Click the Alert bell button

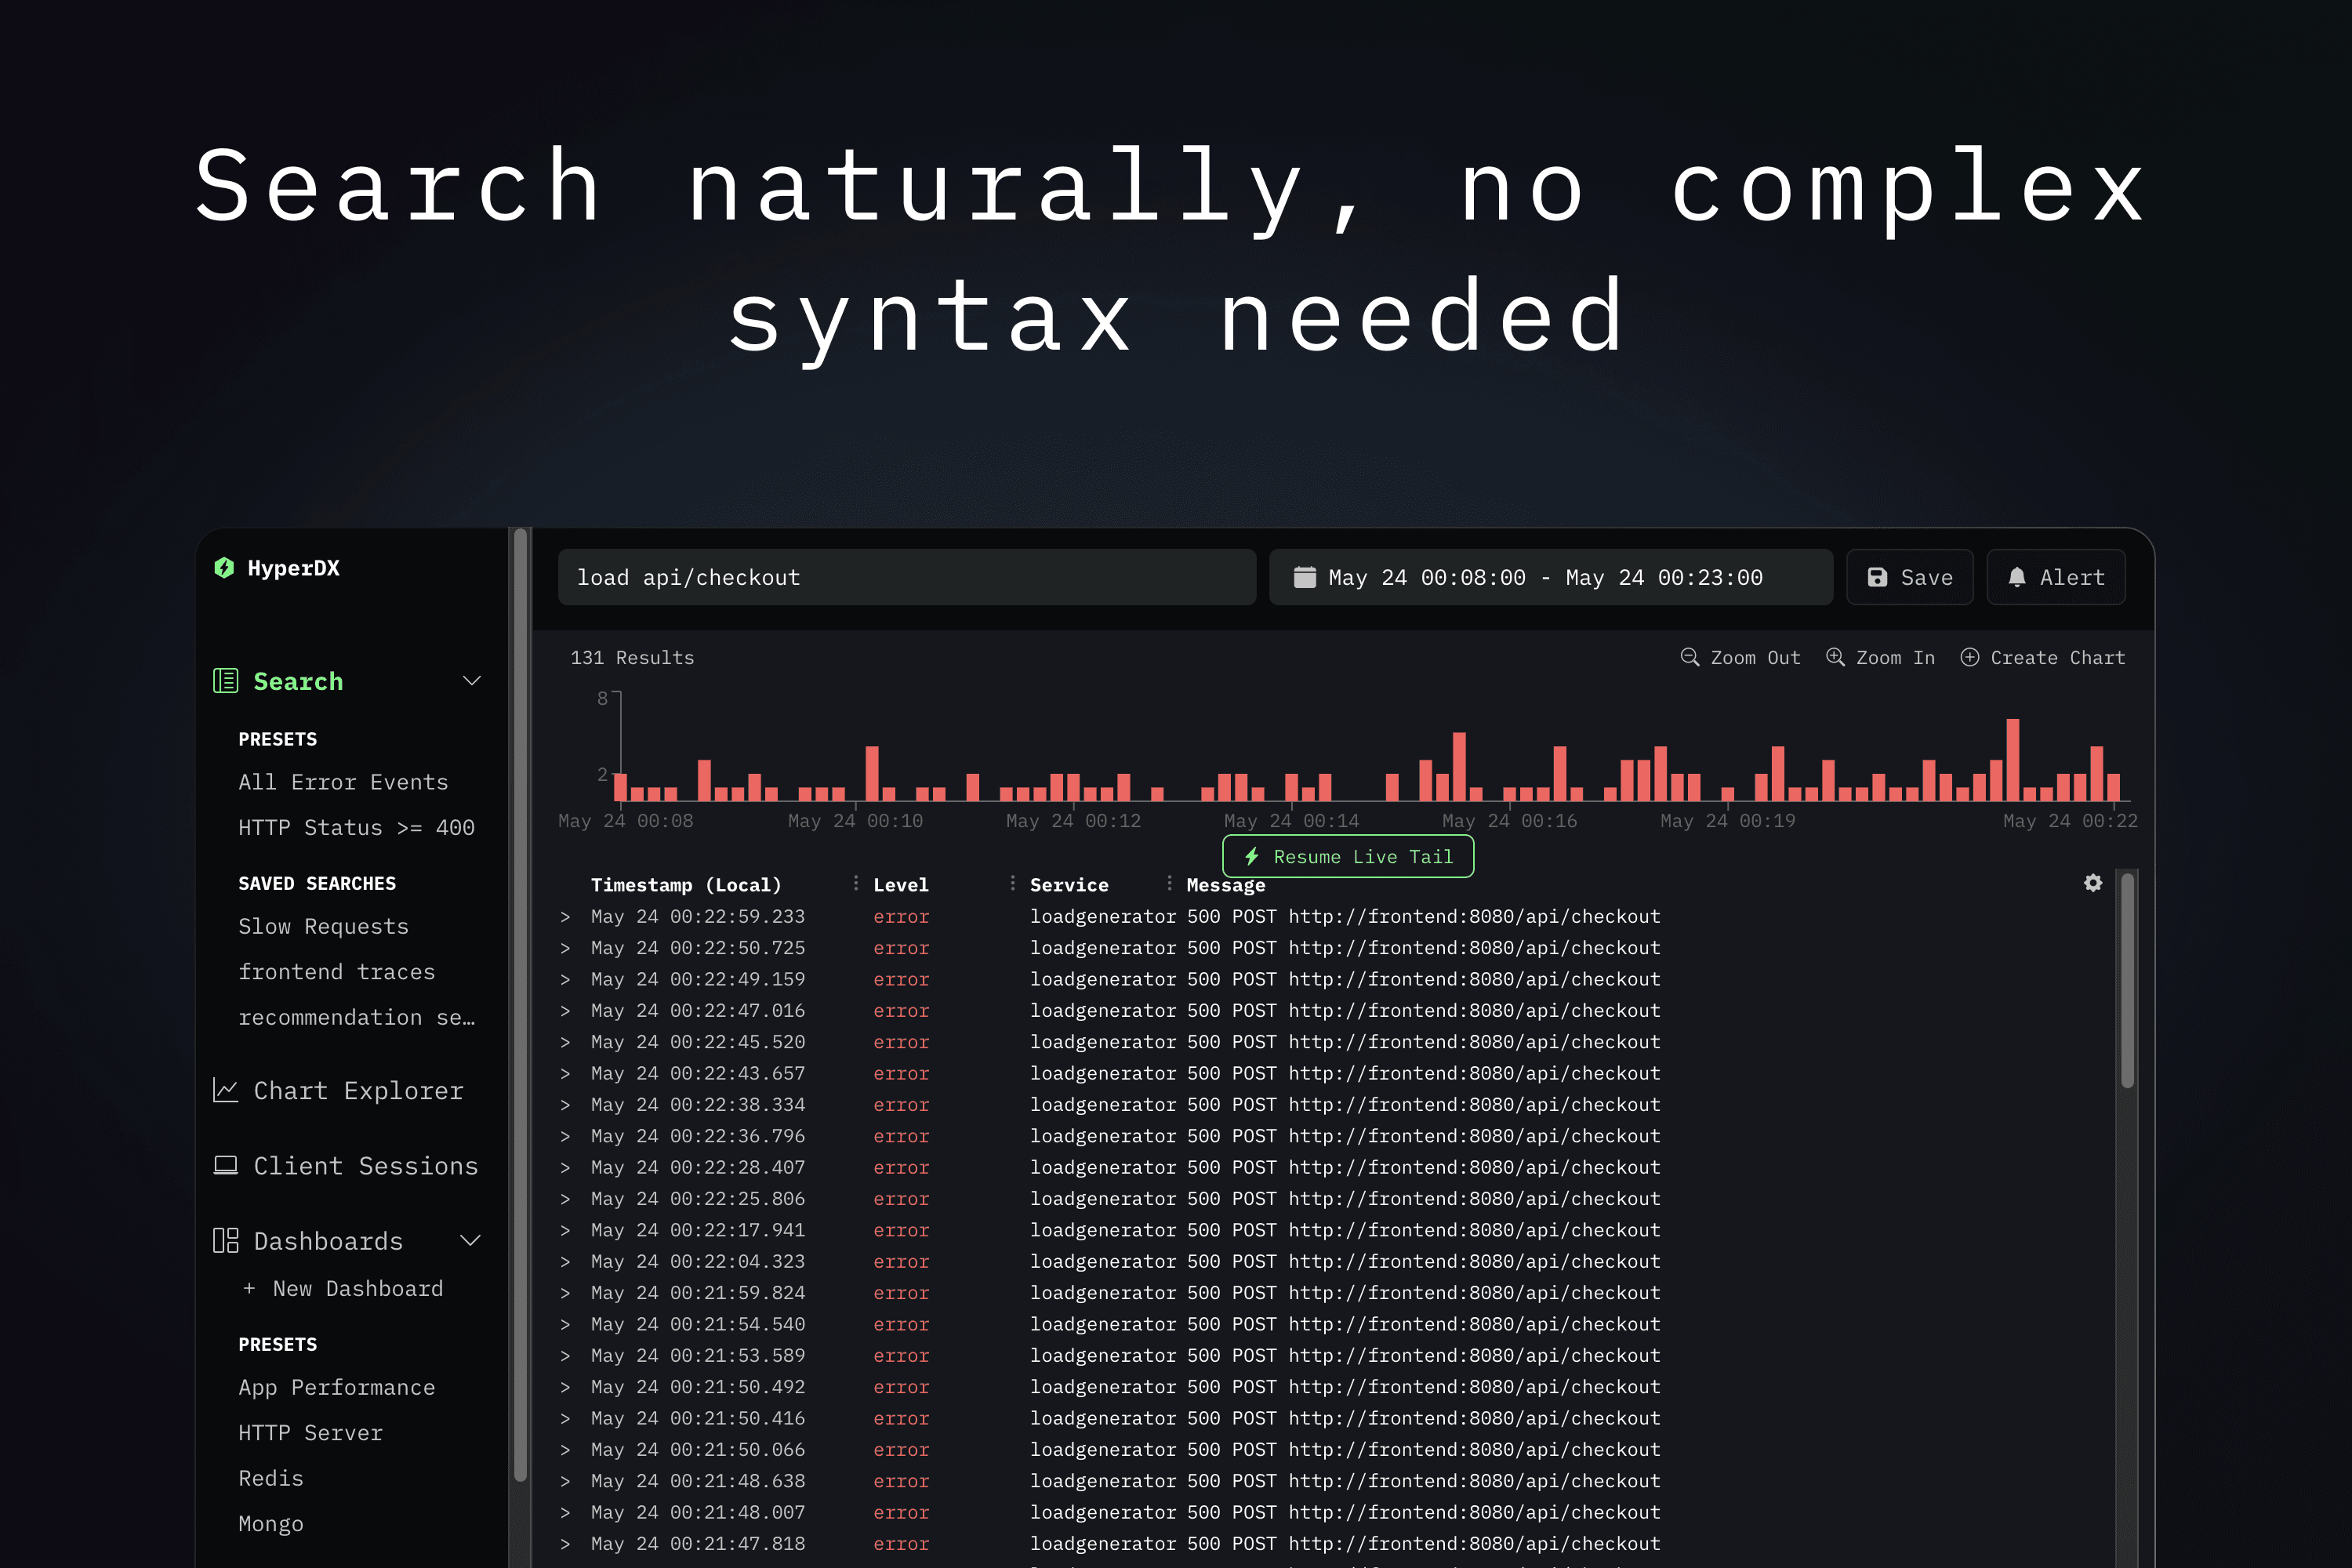coord(2055,577)
